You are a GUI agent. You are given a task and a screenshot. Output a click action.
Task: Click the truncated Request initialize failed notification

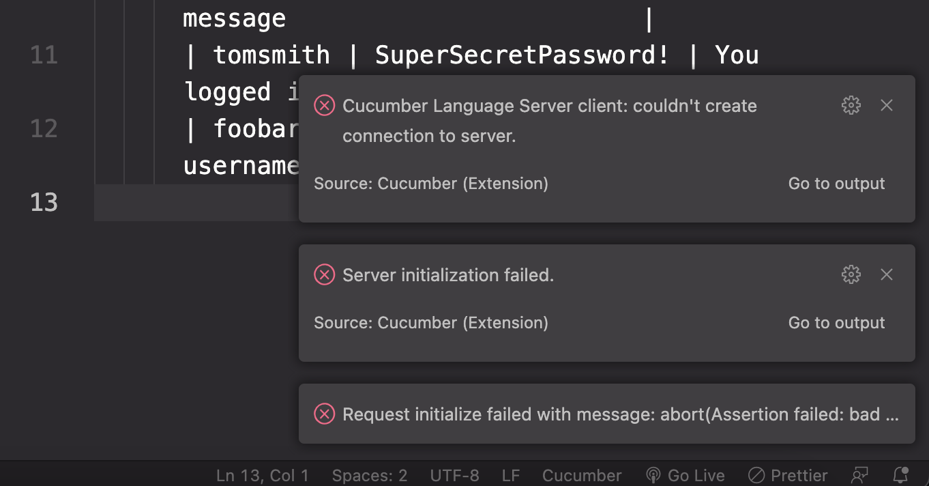click(x=607, y=414)
